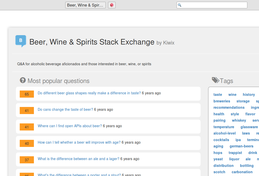Select the 'recommendations' tag
The height and width of the screenshot is (176, 259).
tap(229, 107)
